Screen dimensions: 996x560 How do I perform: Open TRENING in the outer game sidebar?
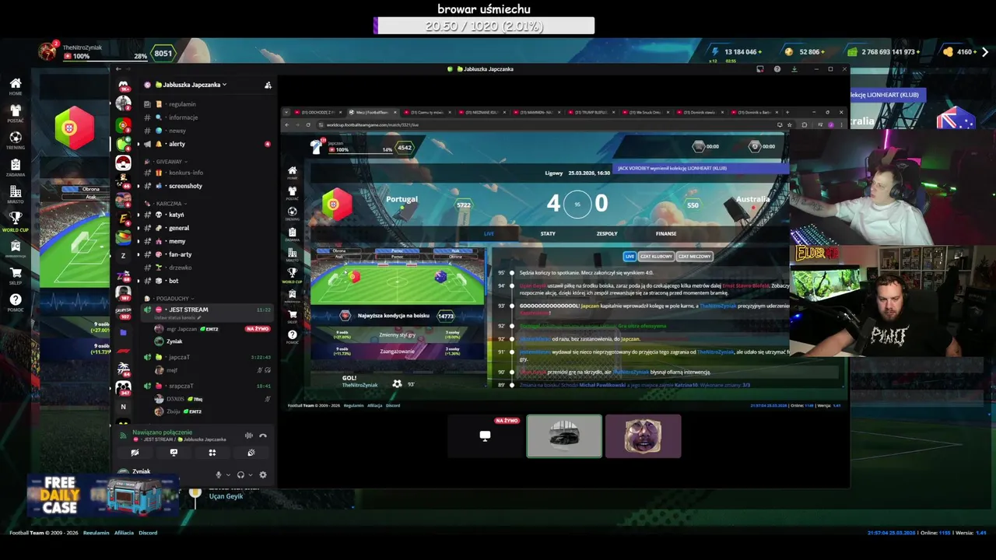(16, 140)
